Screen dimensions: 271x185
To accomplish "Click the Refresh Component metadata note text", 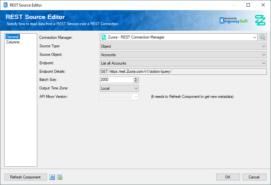I will click(192, 97).
